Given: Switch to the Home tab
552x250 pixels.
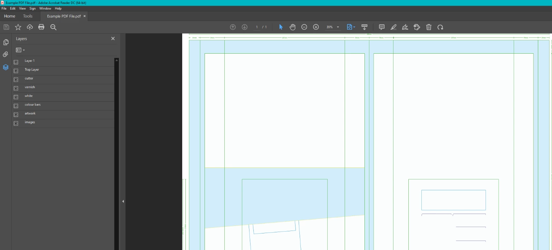Looking at the screenshot, I should [10, 16].
